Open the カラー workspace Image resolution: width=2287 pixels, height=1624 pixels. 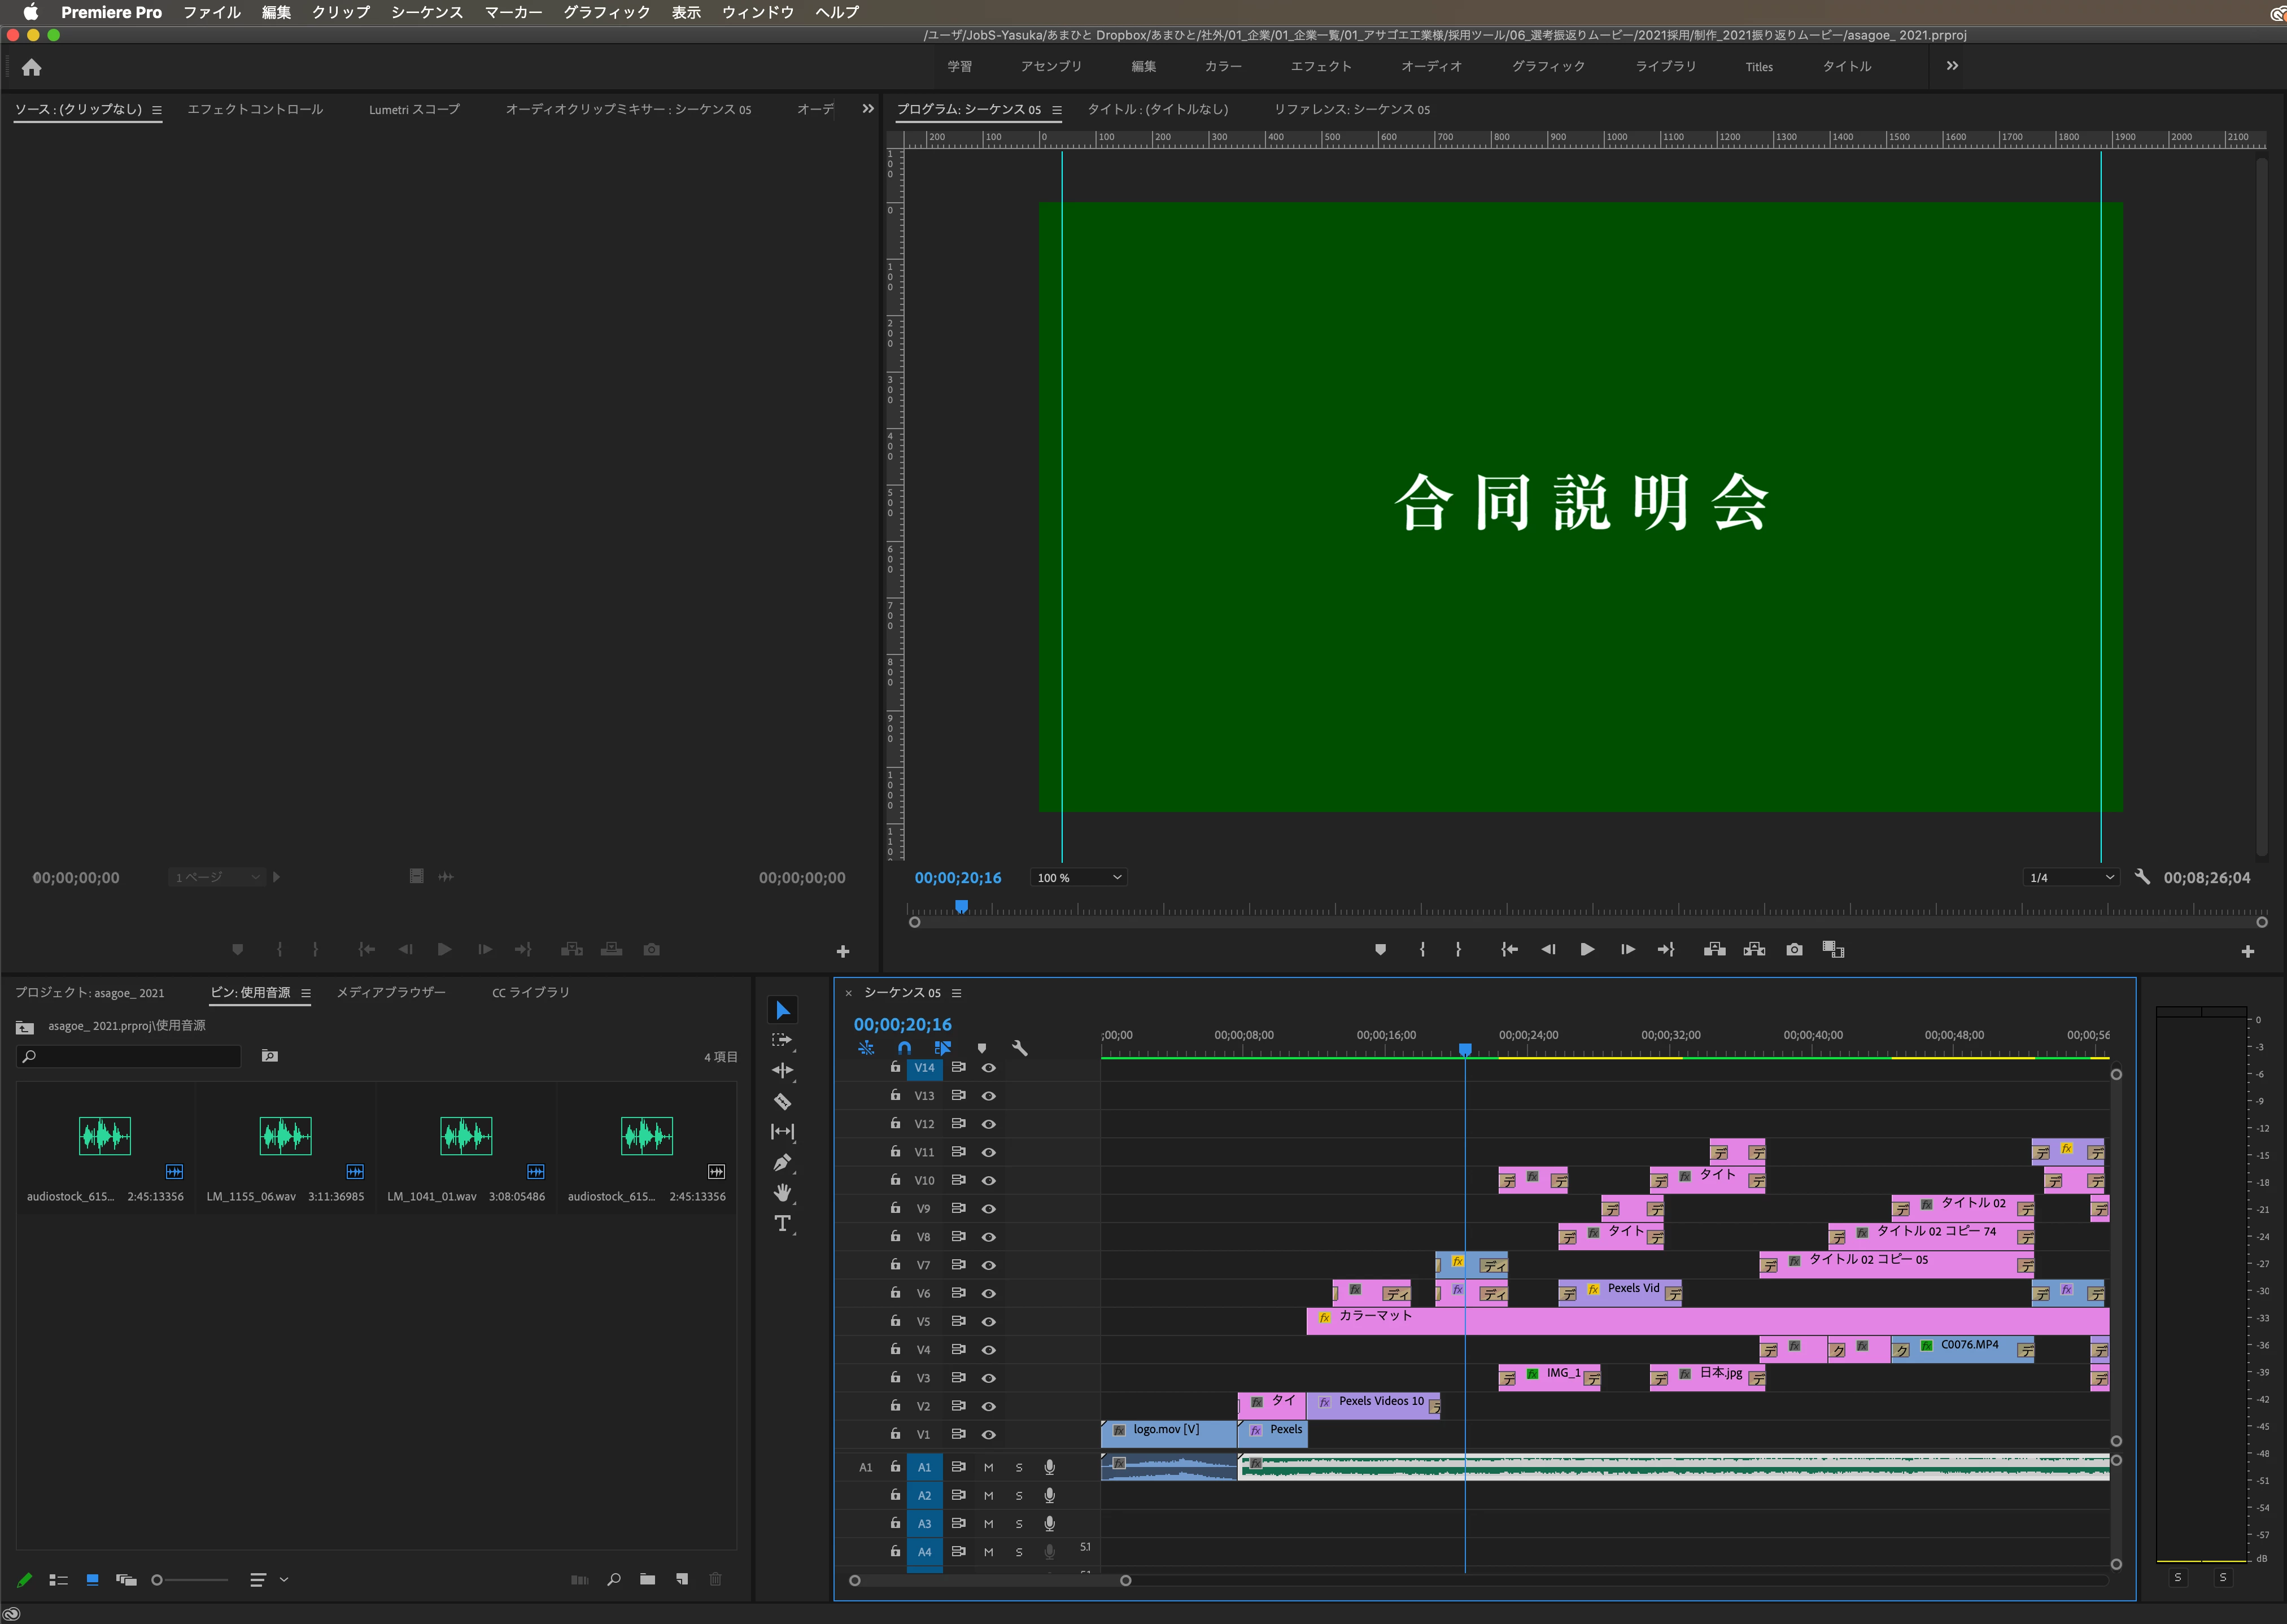pos(1222,66)
